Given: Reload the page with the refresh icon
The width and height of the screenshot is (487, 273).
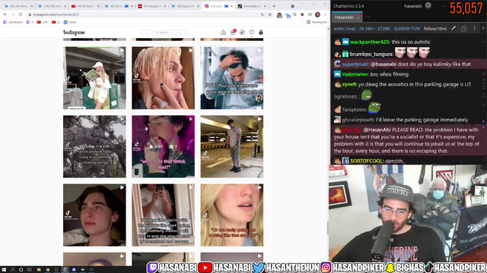Looking at the screenshot, I should tap(21, 14).
